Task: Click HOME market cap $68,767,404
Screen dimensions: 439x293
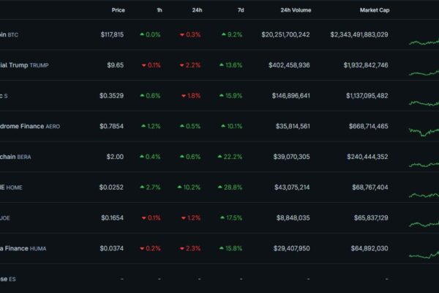Action: 370,188
